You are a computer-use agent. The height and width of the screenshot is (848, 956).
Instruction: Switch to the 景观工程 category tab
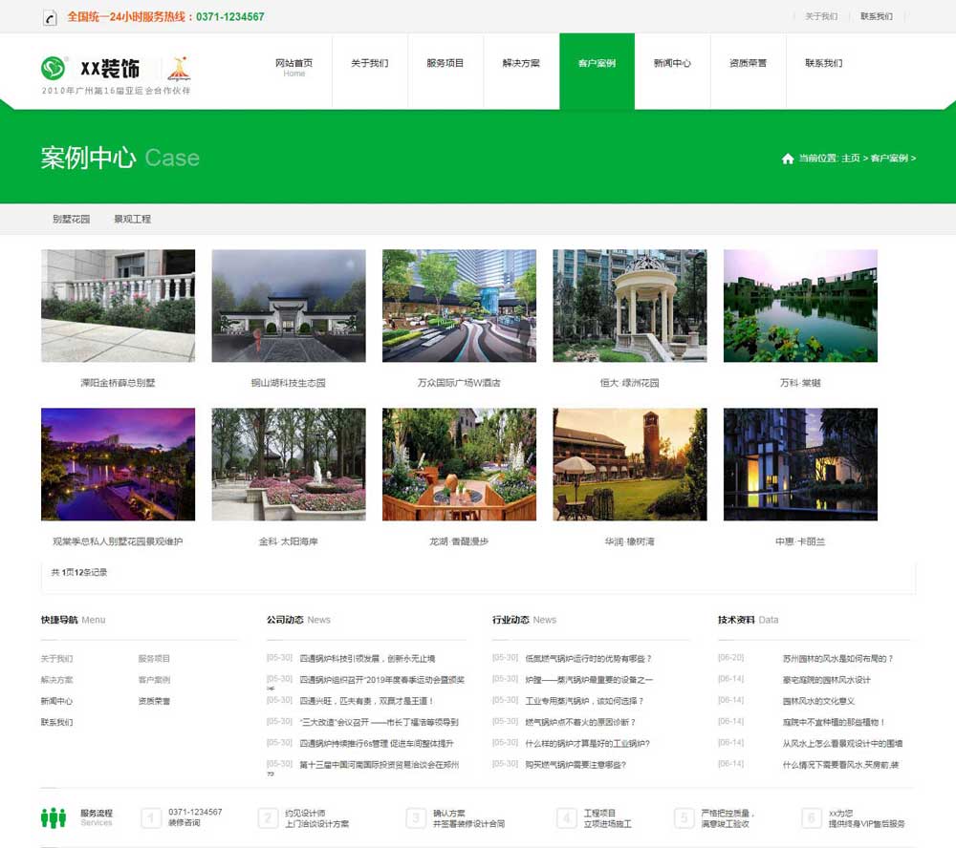pyautogui.click(x=132, y=220)
